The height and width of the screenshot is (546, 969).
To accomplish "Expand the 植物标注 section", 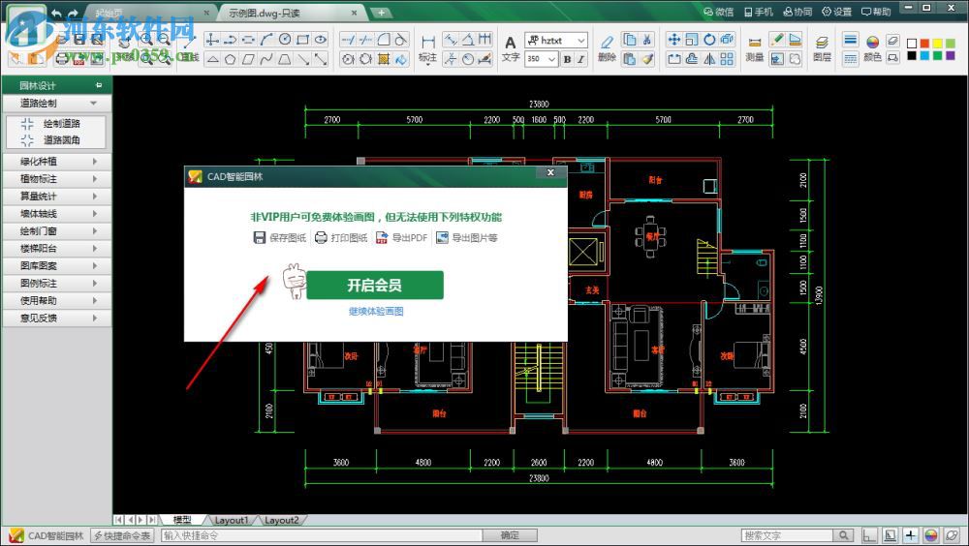I will pos(57,178).
